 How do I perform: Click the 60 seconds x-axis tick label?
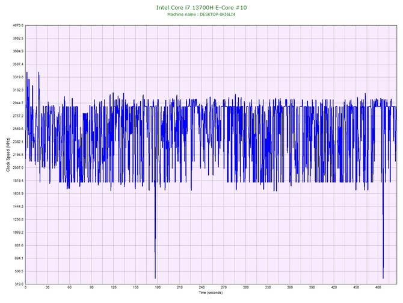click(70, 287)
